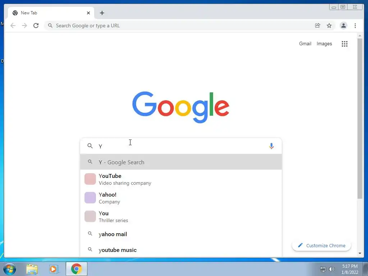This screenshot has width=368, height=276.
Task: Click the page vertical scrollbar thumb
Action: 360,119
